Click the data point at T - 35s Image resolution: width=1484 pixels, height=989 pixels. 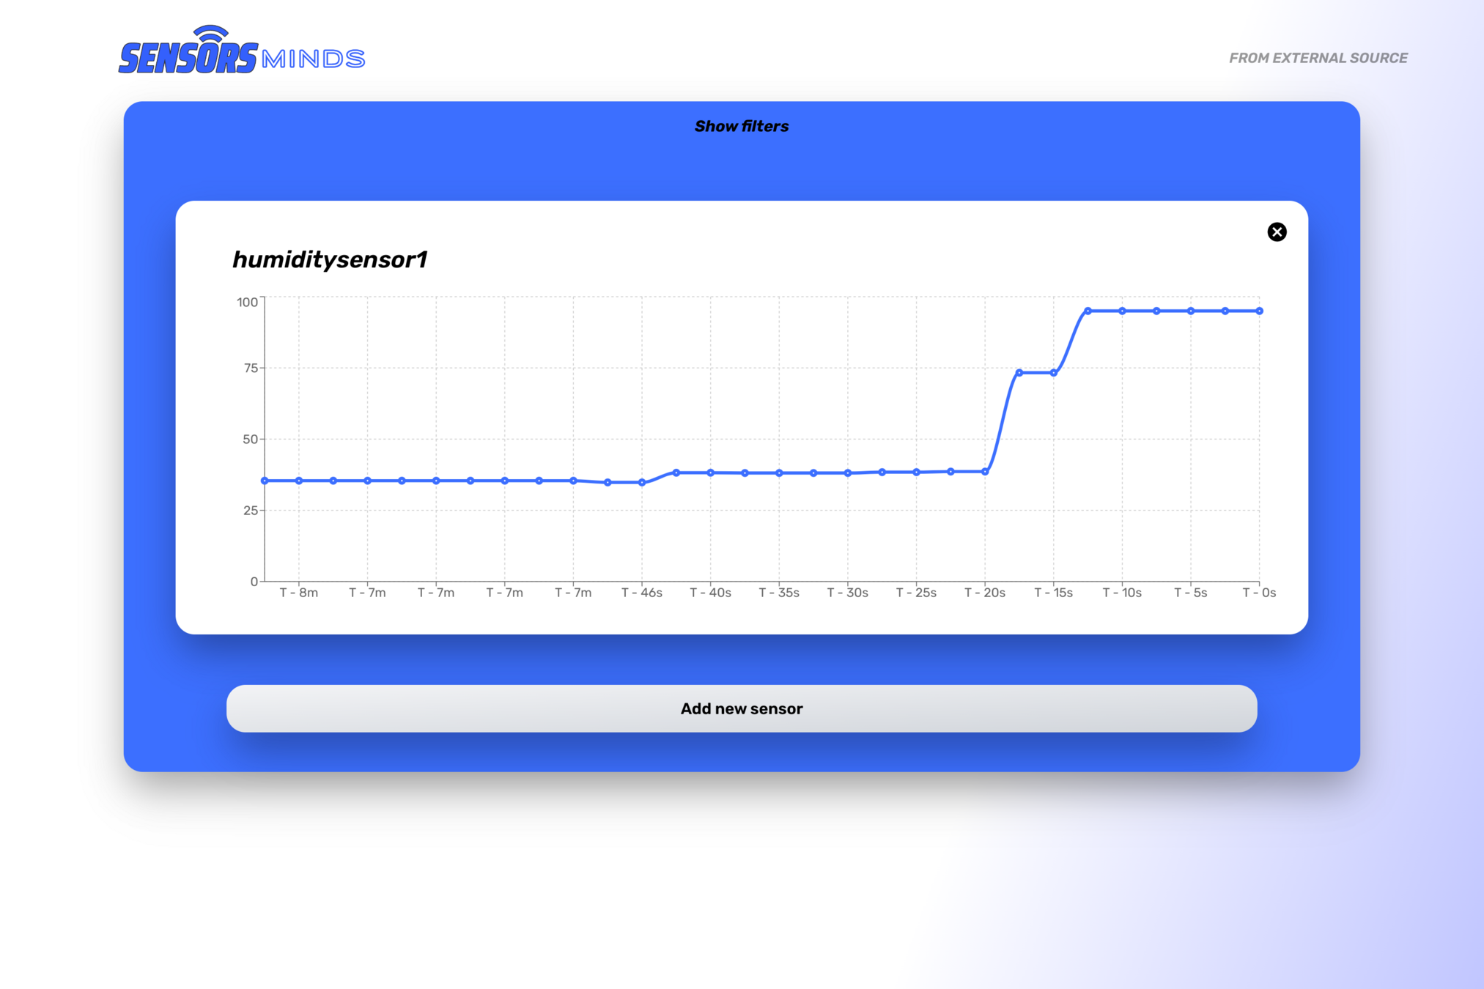click(779, 473)
